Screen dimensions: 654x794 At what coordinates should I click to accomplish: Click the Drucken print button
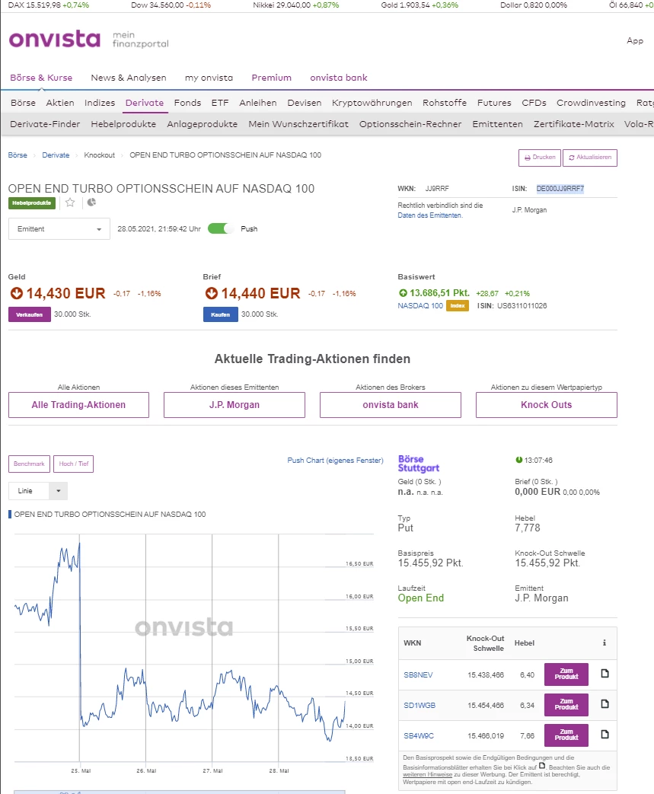[540, 158]
